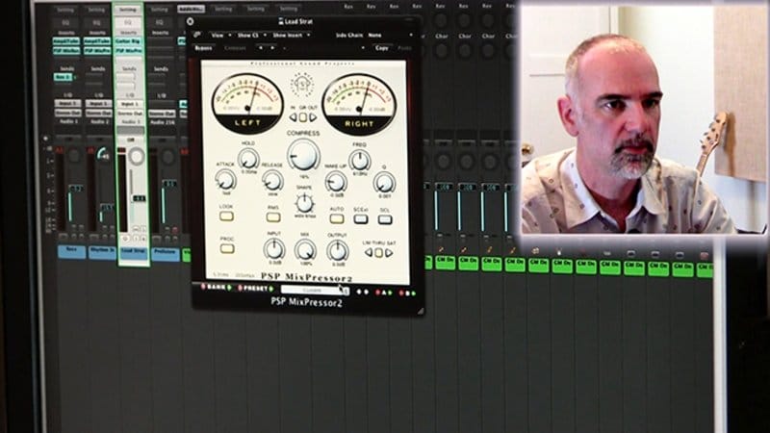The image size is (770, 433).
Task: Click the LEFT VU meter
Action: (x=247, y=104)
